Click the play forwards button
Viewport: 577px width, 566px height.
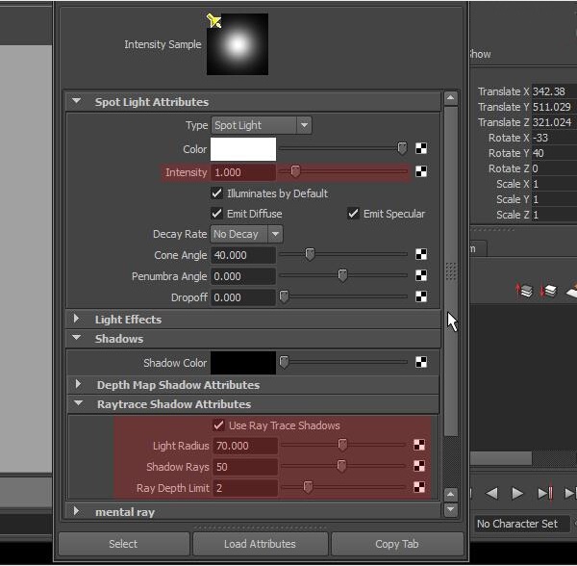click(x=517, y=493)
